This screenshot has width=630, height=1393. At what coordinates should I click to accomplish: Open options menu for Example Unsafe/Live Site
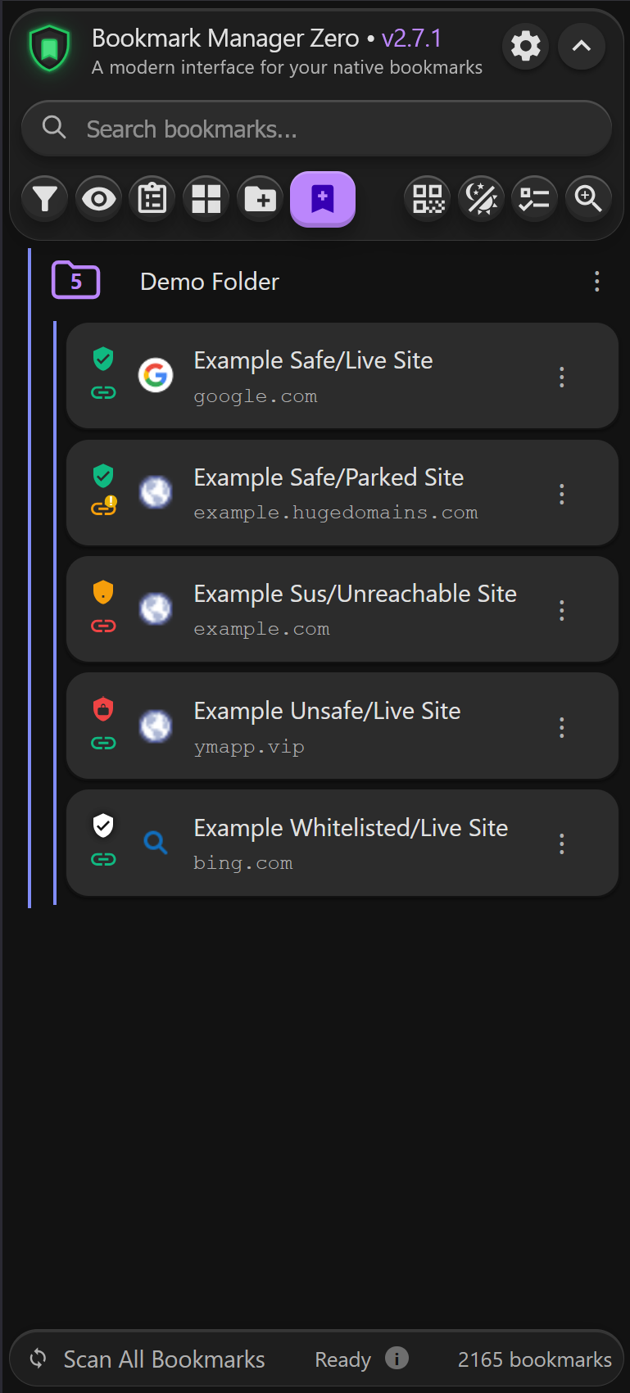[561, 727]
